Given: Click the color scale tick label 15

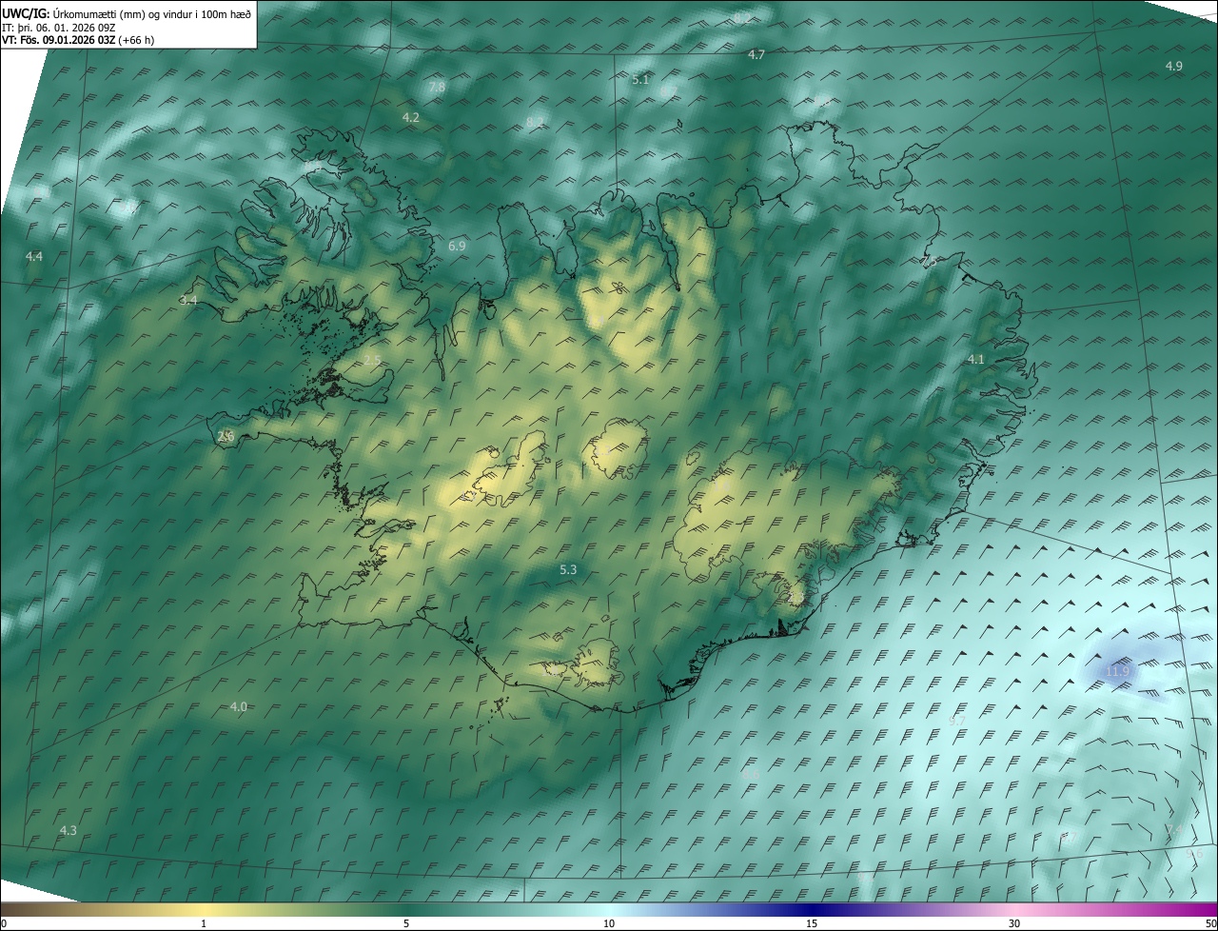Looking at the screenshot, I should coord(812,924).
